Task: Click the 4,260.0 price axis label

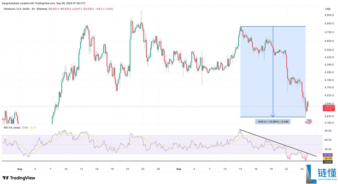Action: [x=329, y=72]
